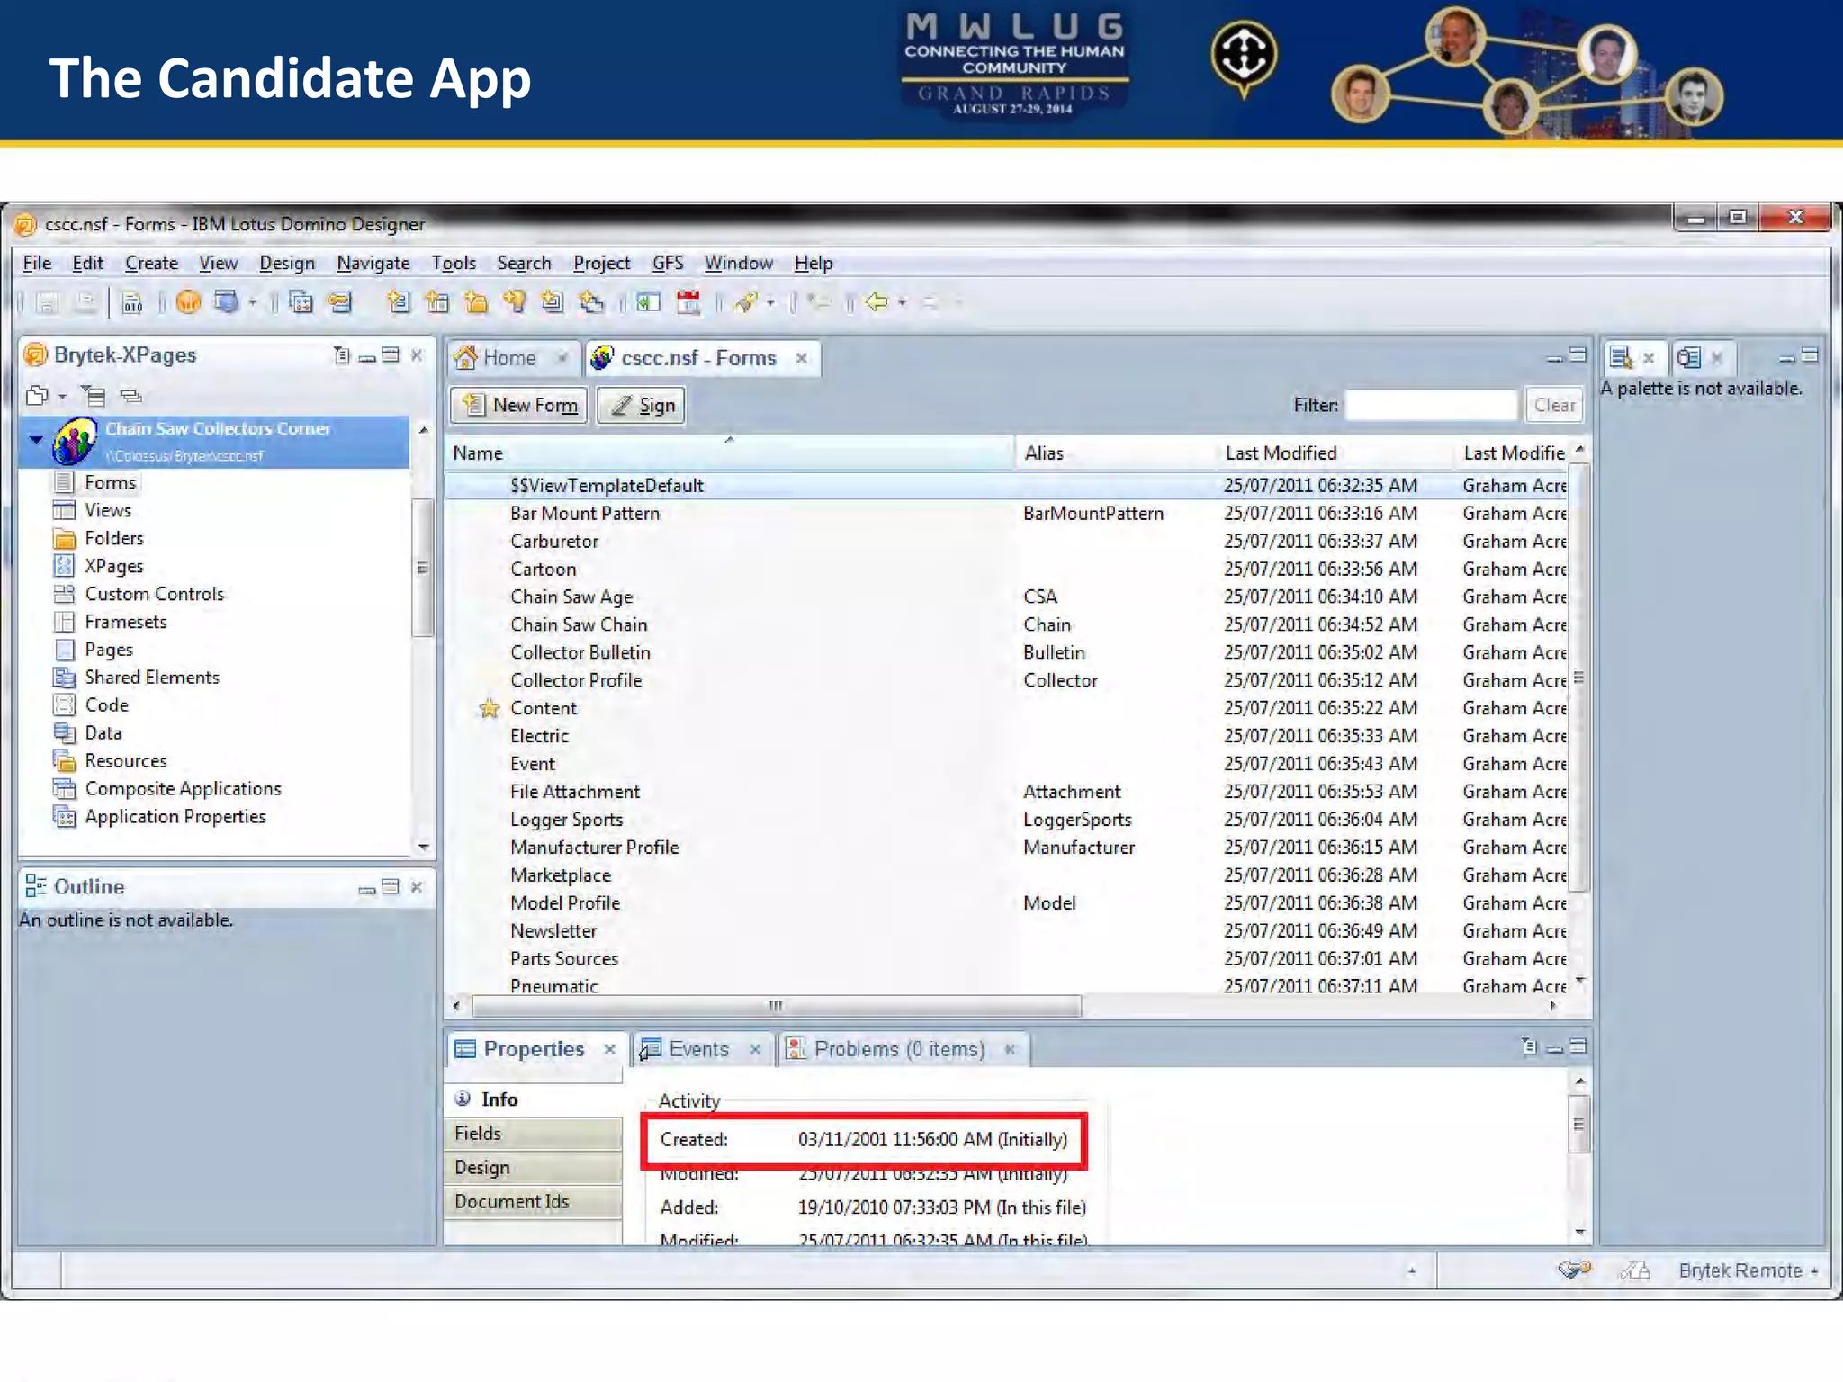
Task: Click the forms list horizontal scrollbar
Action: pos(776,1005)
